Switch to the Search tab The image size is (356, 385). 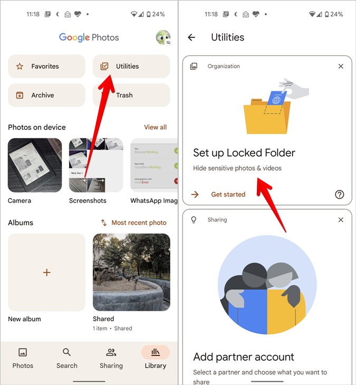[66, 358]
